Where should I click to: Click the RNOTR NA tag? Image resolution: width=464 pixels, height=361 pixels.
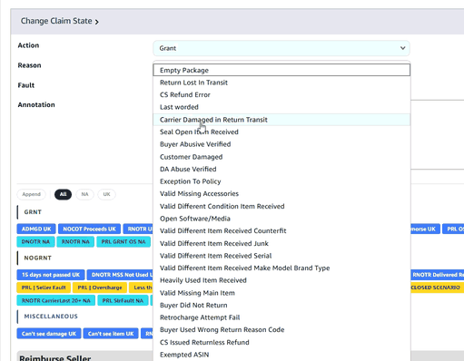(75, 242)
